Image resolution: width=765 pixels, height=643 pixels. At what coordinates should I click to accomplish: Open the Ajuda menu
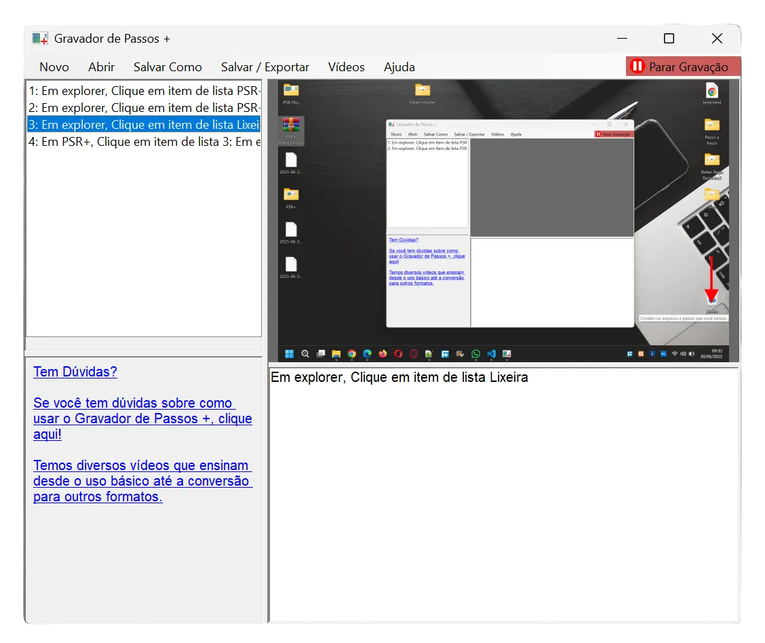coord(399,67)
